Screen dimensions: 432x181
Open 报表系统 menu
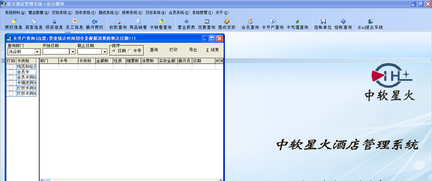132,13
